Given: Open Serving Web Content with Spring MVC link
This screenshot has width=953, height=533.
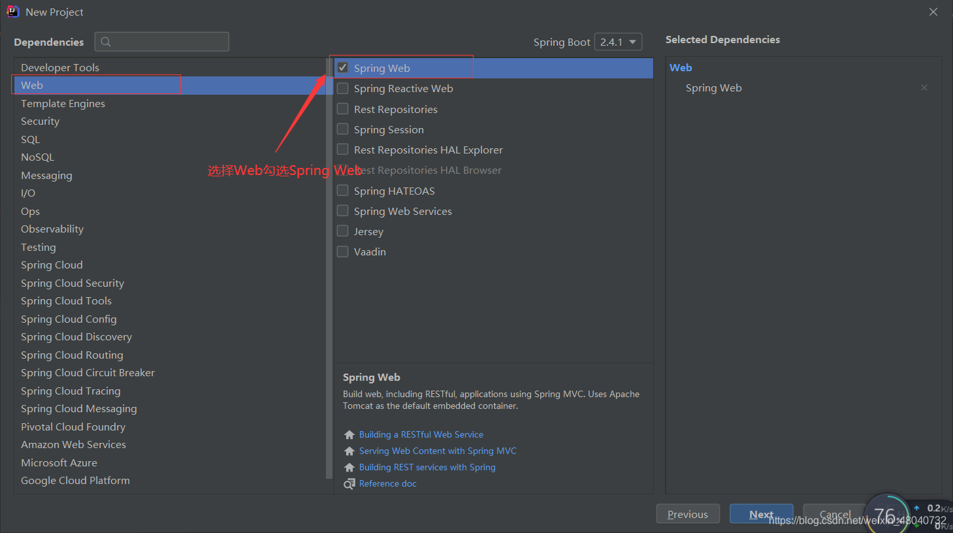Looking at the screenshot, I should [438, 451].
